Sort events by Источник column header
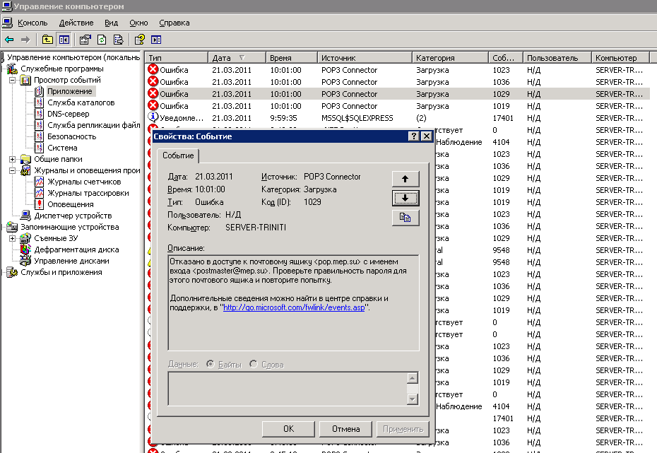 pyautogui.click(x=365, y=58)
